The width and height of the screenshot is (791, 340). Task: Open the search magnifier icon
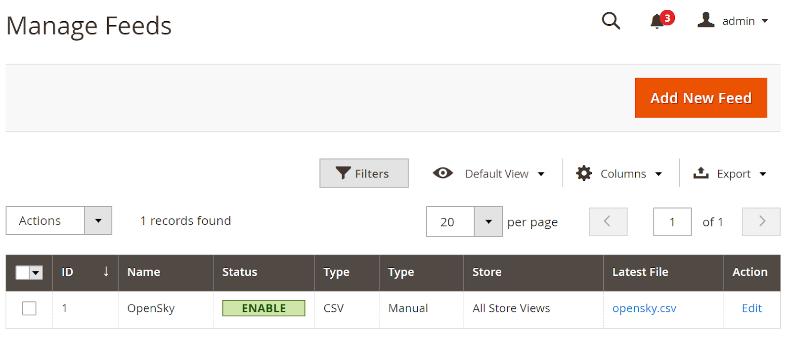pyautogui.click(x=611, y=21)
